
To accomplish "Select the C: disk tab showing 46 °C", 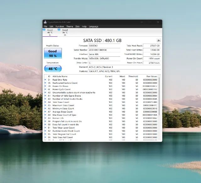I will click(50, 32).
